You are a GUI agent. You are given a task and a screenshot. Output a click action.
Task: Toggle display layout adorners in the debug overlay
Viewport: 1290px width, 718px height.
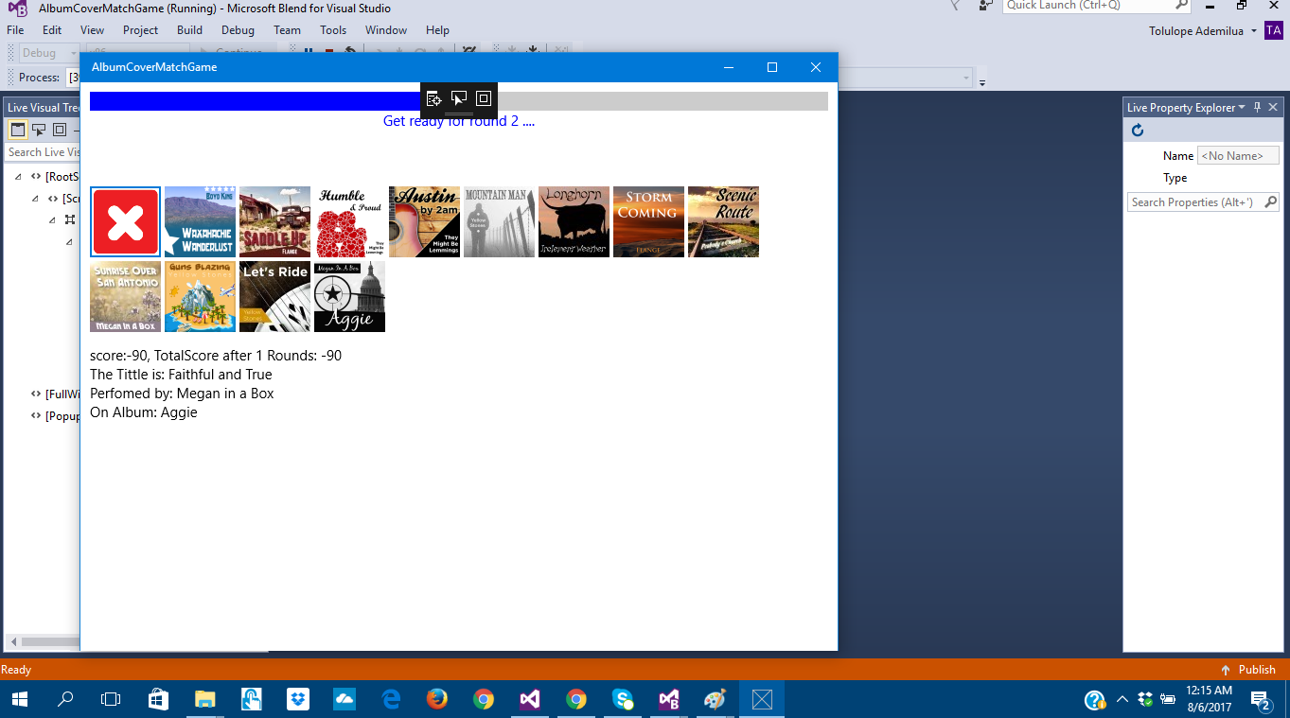(484, 97)
